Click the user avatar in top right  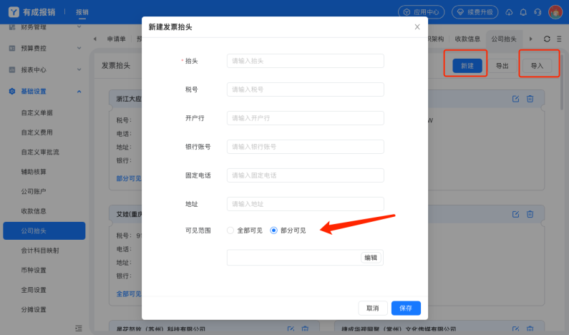point(555,12)
